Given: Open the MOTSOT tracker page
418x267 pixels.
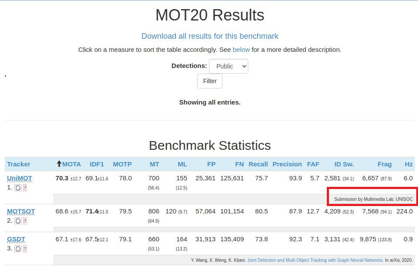Looking at the screenshot, I should pos(21,211).
